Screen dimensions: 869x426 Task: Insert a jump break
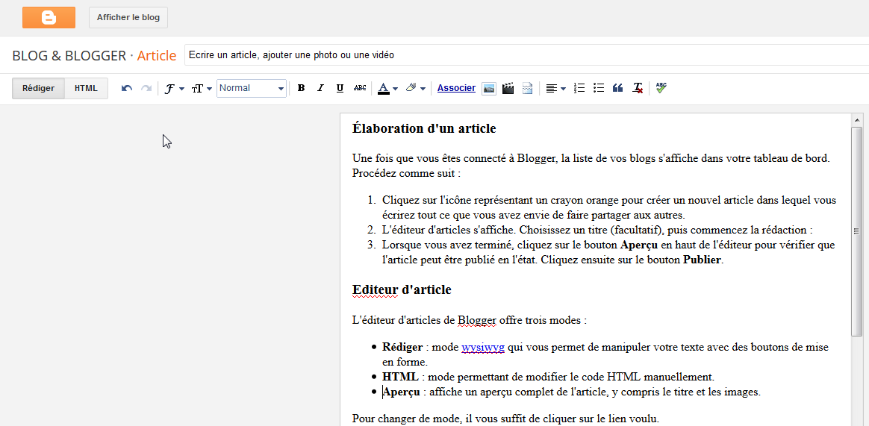528,88
